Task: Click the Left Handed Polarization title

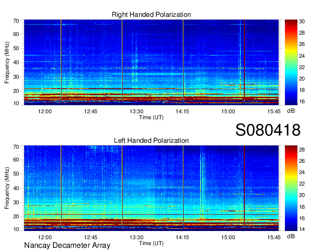Action: click(x=151, y=141)
